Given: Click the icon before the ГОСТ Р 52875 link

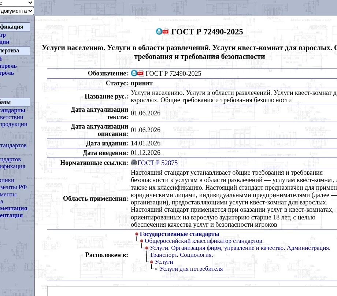Looking at the screenshot, I should pyautogui.click(x=134, y=162).
